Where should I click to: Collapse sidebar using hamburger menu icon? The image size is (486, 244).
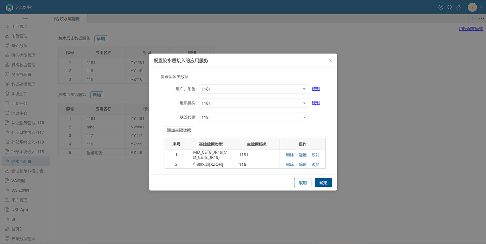[x=26, y=19]
